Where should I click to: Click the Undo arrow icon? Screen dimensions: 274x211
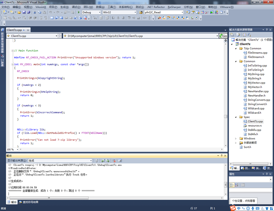50,12
